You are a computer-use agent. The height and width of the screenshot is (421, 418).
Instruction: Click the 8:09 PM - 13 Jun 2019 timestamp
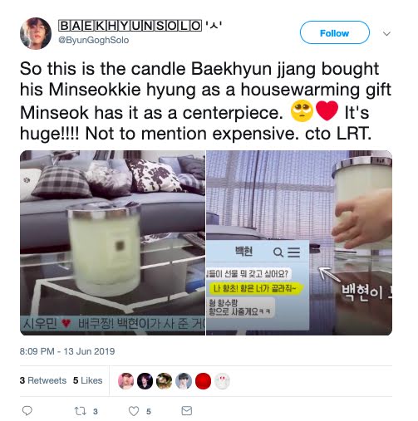click(67, 351)
